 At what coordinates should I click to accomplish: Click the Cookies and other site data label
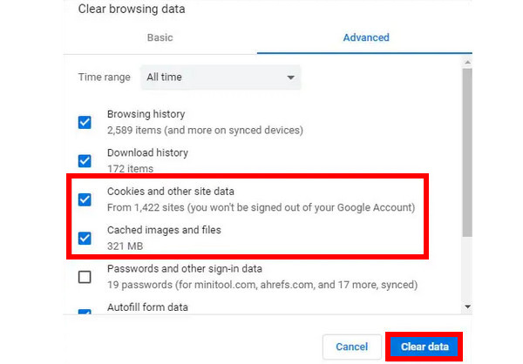(x=171, y=192)
